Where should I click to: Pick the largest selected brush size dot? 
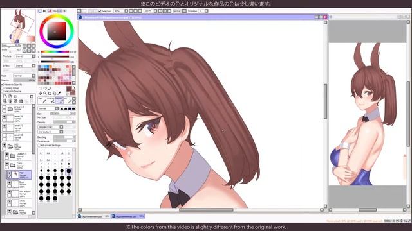coord(69,171)
